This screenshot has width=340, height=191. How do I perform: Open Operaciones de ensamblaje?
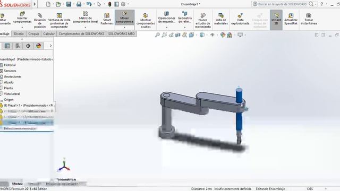pos(166,18)
